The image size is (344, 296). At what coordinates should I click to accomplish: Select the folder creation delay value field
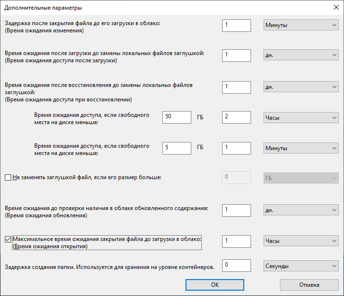236,266
